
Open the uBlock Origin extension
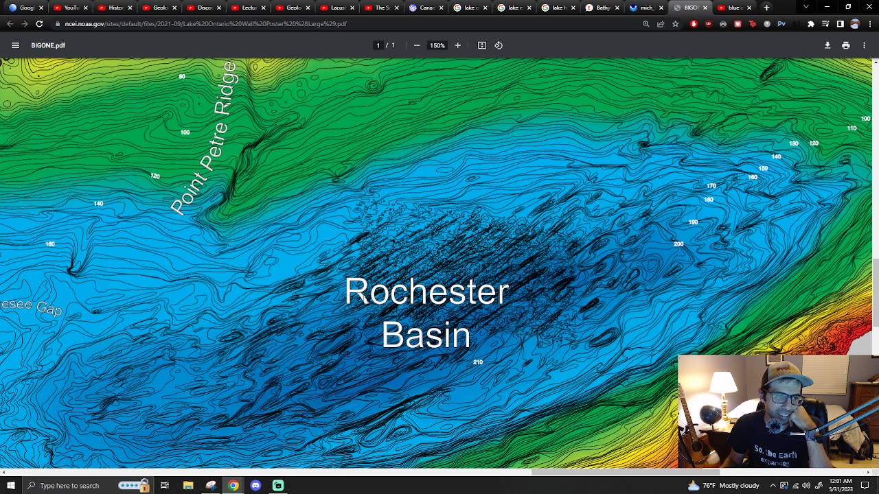(x=708, y=24)
